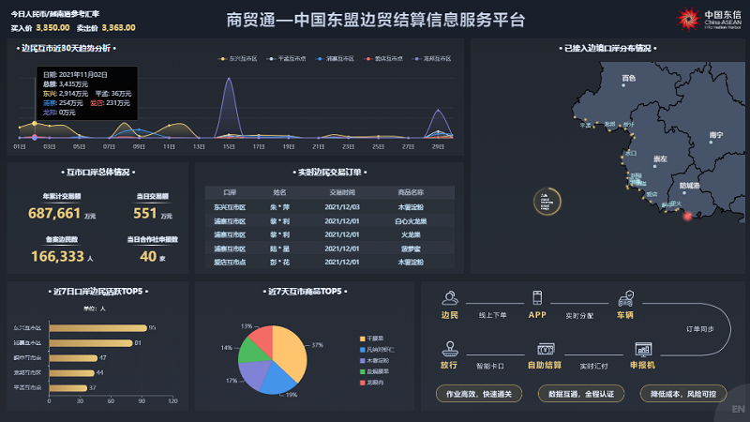Click the 19% blue pie slice
Screen dimensions: 750x422
(277, 378)
